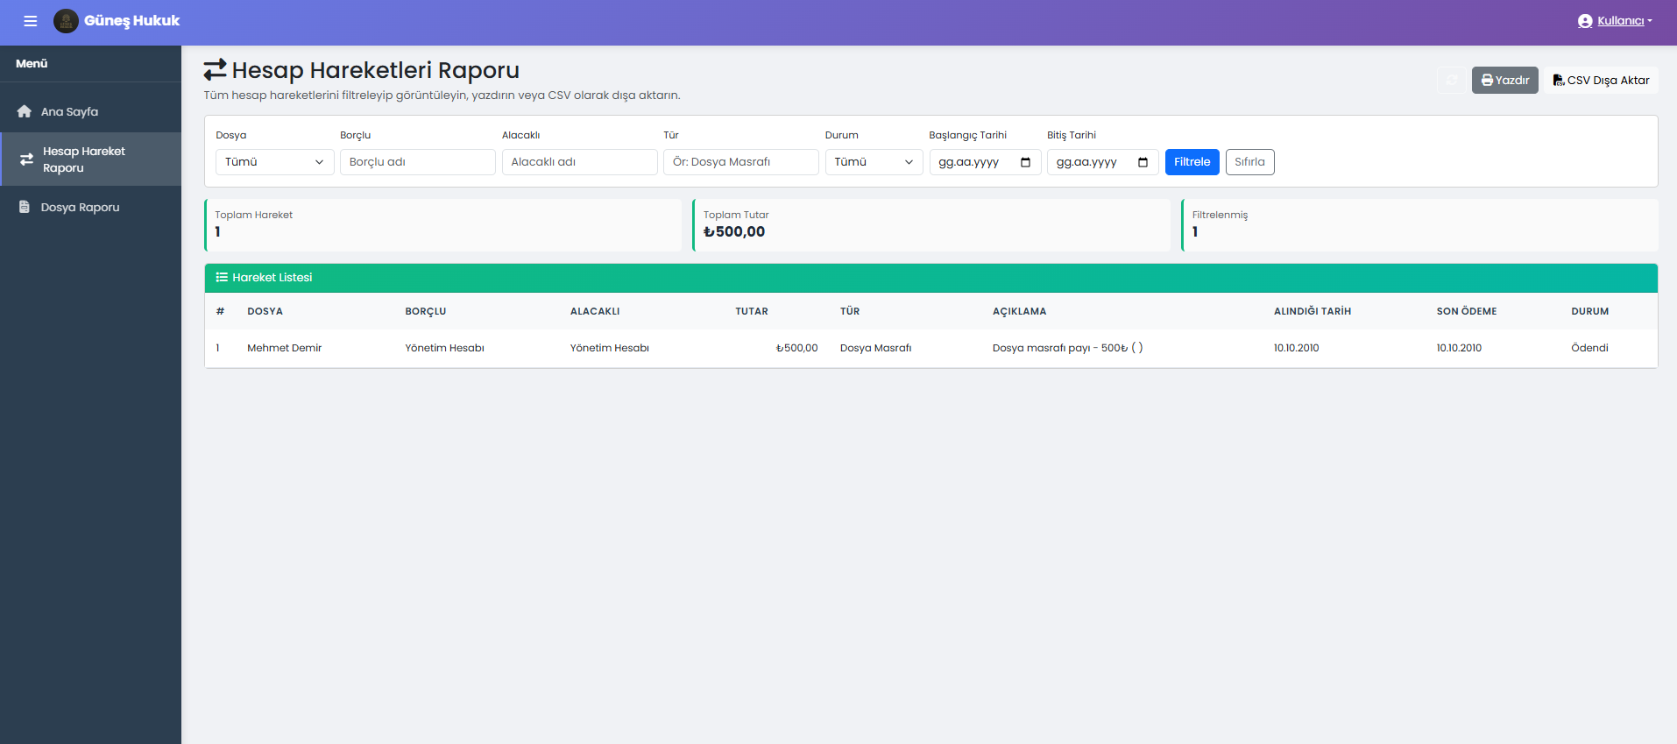Go to Dosya Raporu in sidebar

(80, 208)
